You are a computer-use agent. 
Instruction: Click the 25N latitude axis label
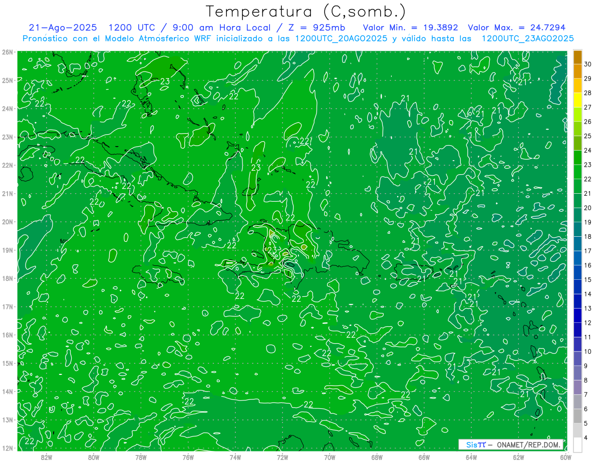[8, 80]
